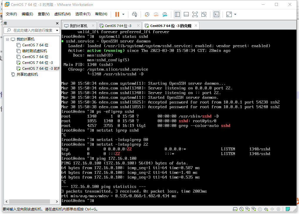This screenshot has height=214, width=299.
Task: Close the CentOS 7 64 位 -3 tab
Action: (138, 26)
